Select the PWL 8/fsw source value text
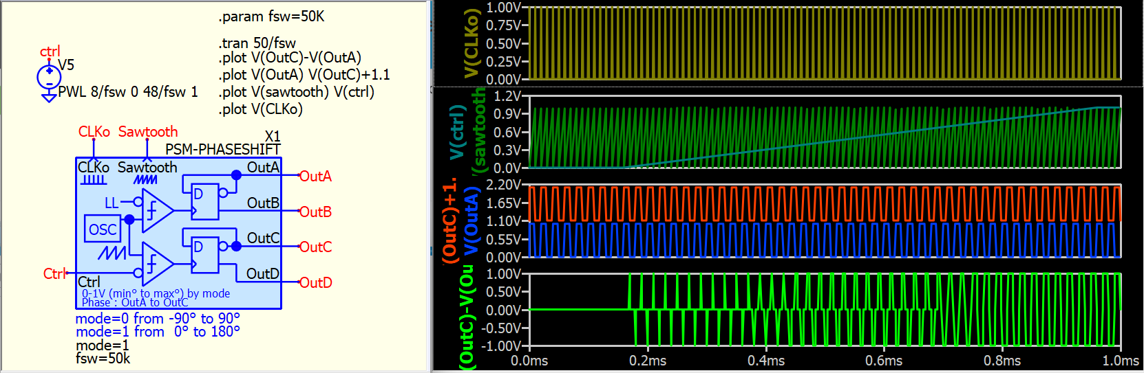The image size is (1144, 373). [x=128, y=92]
